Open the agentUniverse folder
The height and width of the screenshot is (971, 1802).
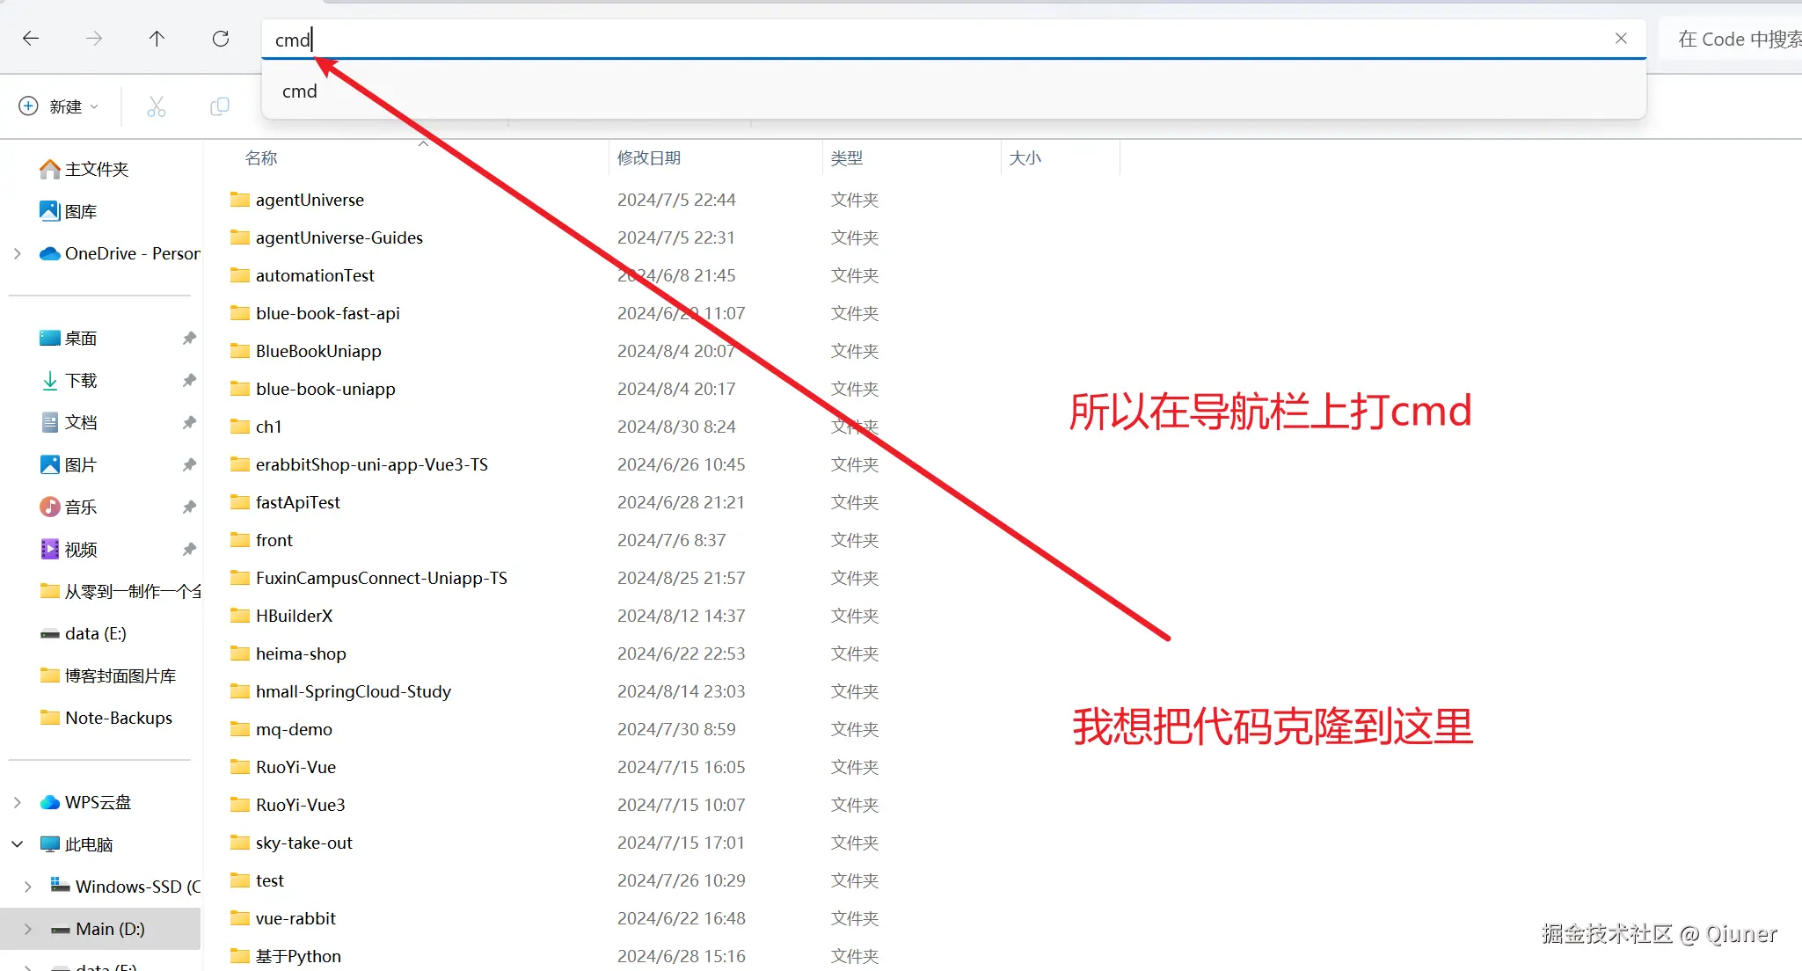click(x=310, y=200)
